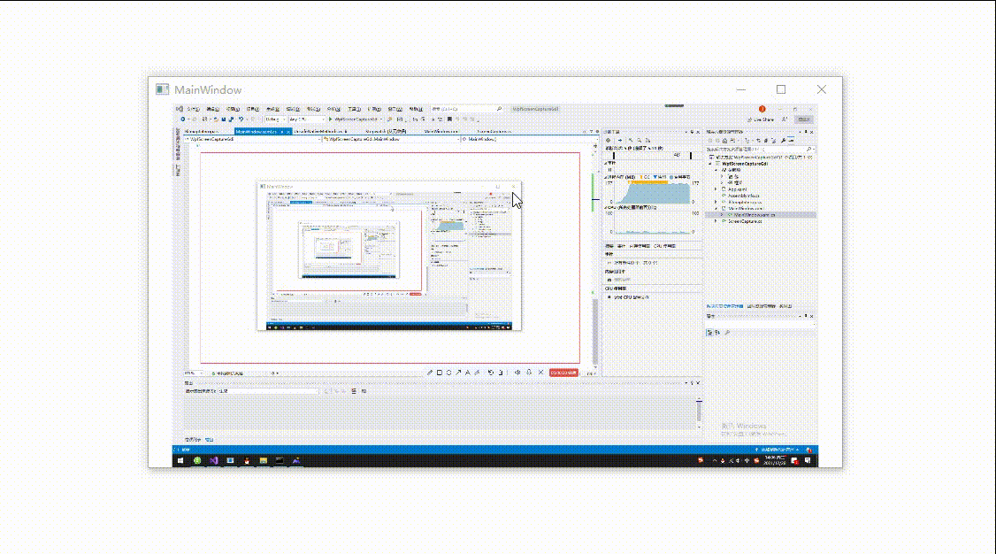Click the process memory graph
This screenshot has width=996, height=554.
(x=653, y=192)
